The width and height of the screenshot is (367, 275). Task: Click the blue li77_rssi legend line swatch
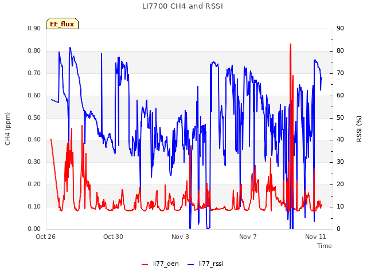click(x=191, y=265)
